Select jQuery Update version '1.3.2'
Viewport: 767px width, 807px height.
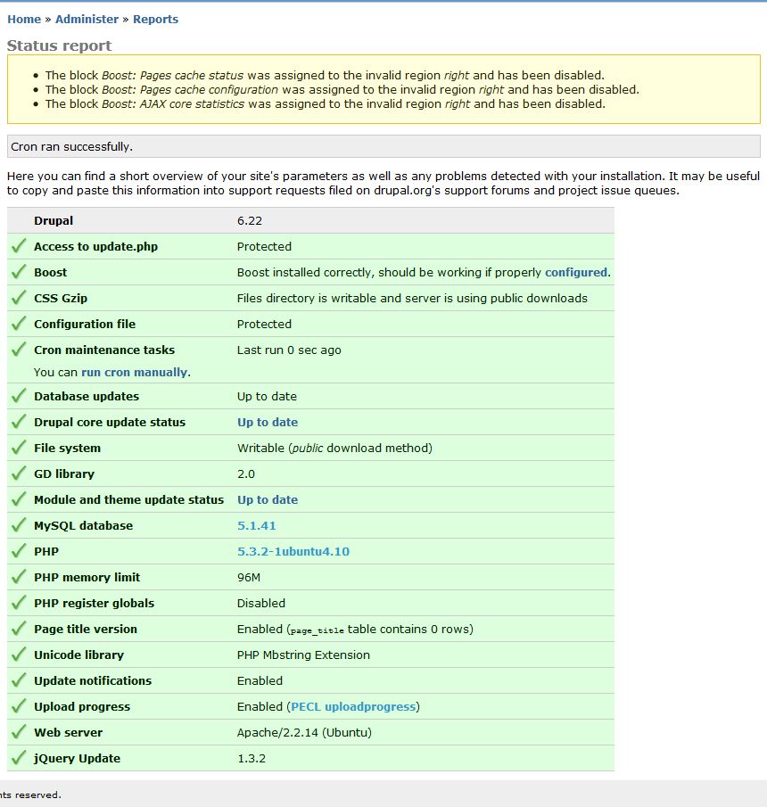pyautogui.click(x=252, y=758)
